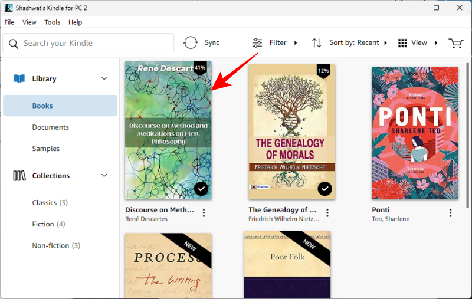The height and width of the screenshot is (299, 472).
Task: Focus the Search your Kindle field
Action: [88, 43]
